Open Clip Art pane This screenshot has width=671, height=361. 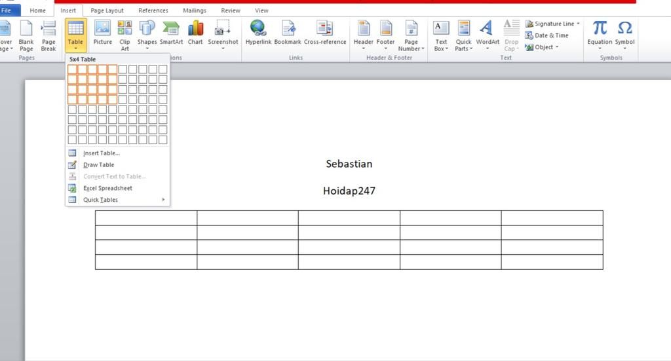pyautogui.click(x=125, y=36)
